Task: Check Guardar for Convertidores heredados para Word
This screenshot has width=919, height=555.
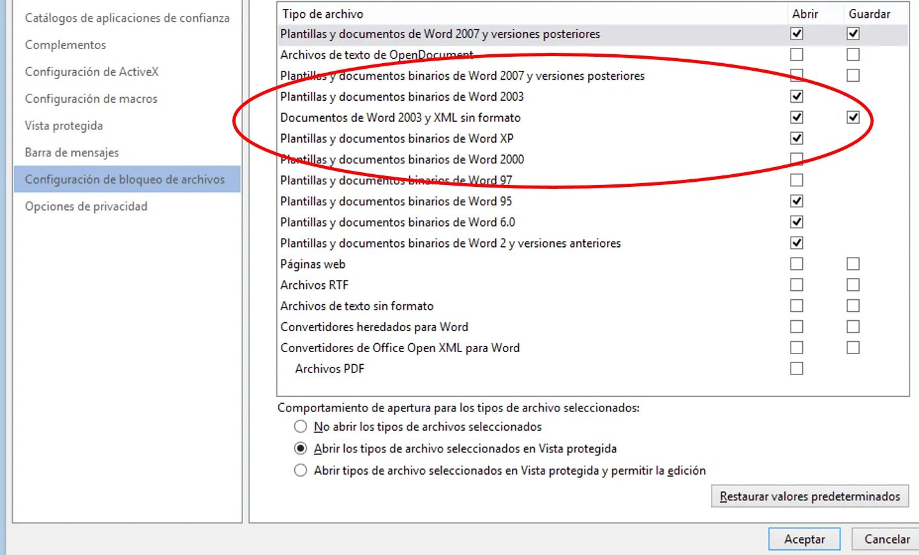Action: (853, 327)
